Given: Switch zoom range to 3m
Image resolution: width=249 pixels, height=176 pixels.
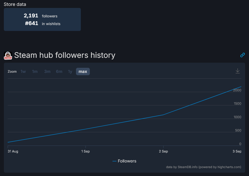Looking at the screenshot, I should click(47, 72).
